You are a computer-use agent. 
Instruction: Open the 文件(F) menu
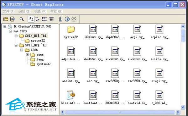[x=9, y=12]
